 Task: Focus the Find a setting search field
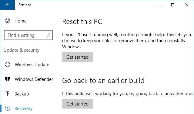click(x=28, y=35)
